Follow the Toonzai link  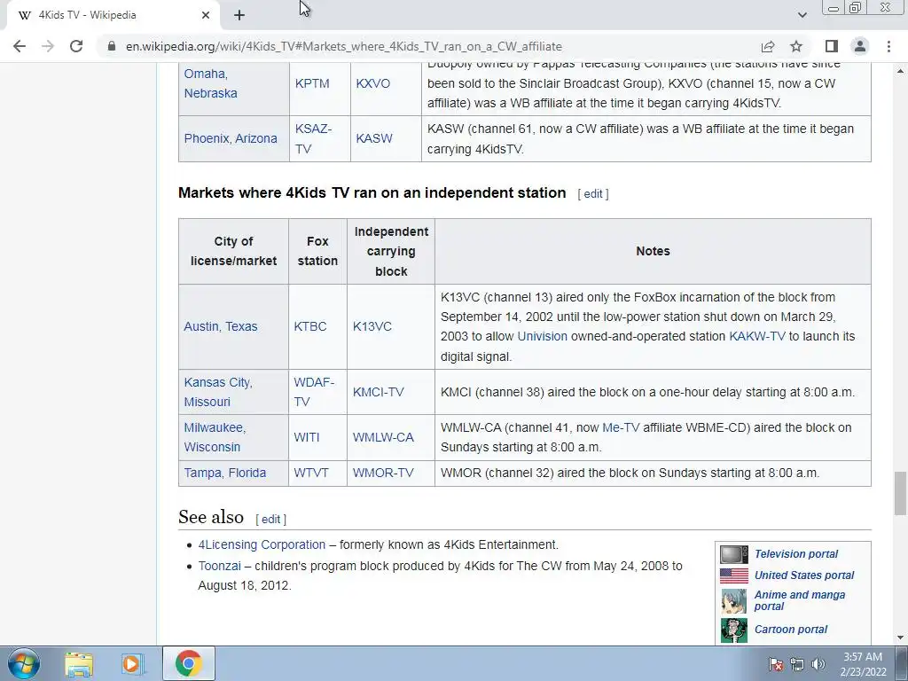(220, 566)
